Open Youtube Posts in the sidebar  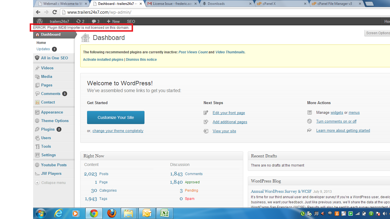[x=54, y=165]
